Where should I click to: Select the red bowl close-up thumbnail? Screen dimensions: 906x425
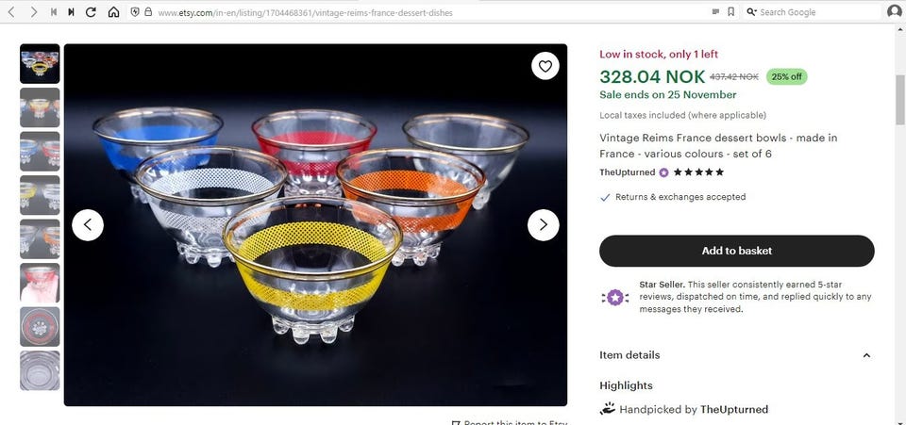click(40, 283)
